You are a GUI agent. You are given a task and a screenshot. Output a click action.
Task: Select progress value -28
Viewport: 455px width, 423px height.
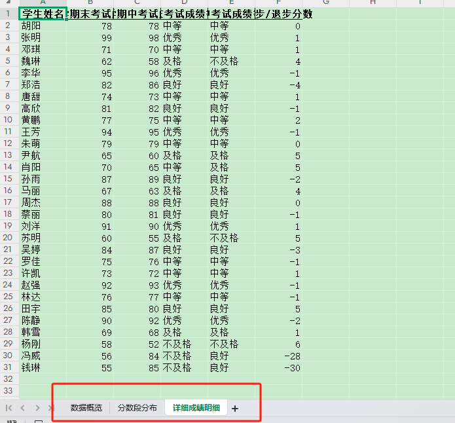point(279,356)
